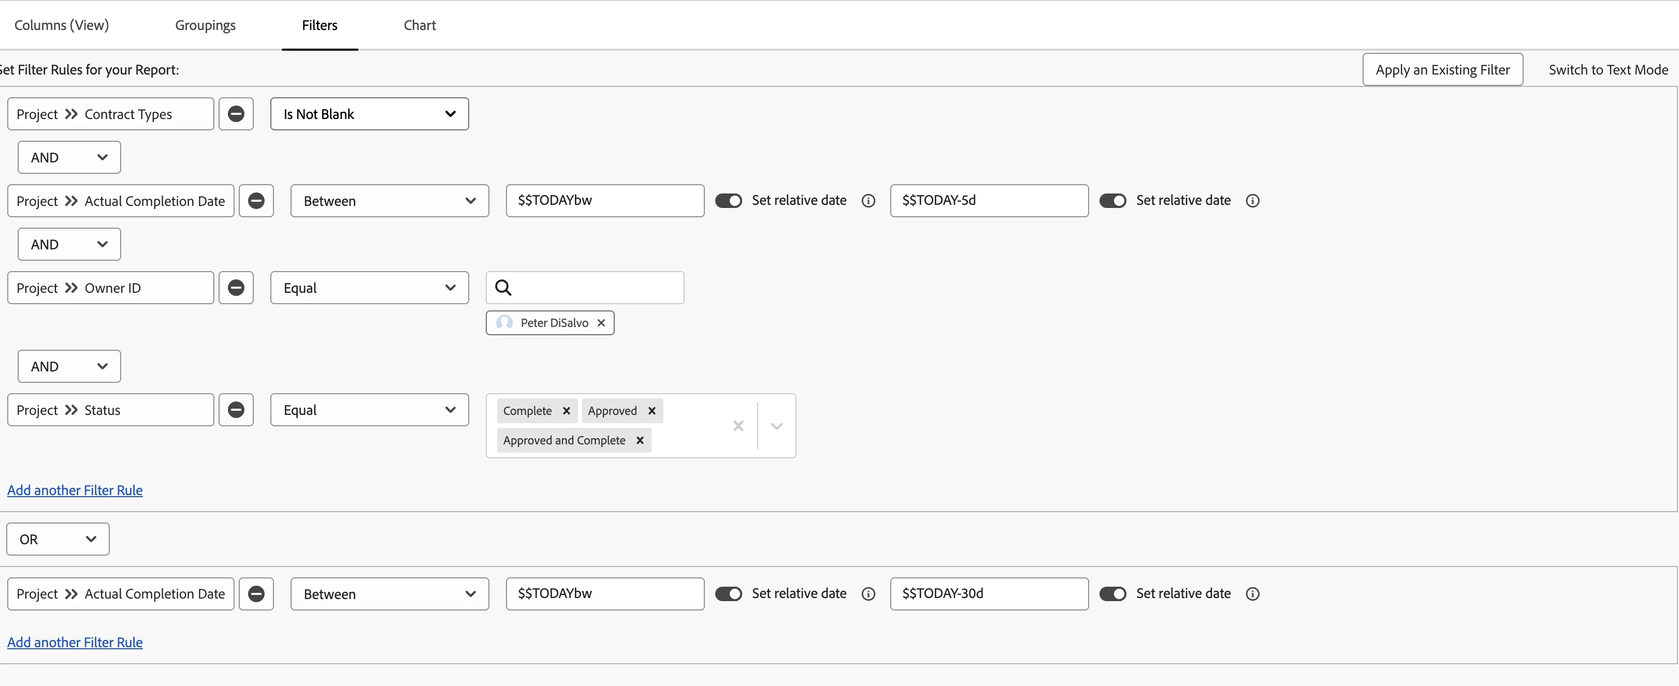The height and width of the screenshot is (686, 1679).
Task: Switch to the Groupings tab
Action: 205,25
